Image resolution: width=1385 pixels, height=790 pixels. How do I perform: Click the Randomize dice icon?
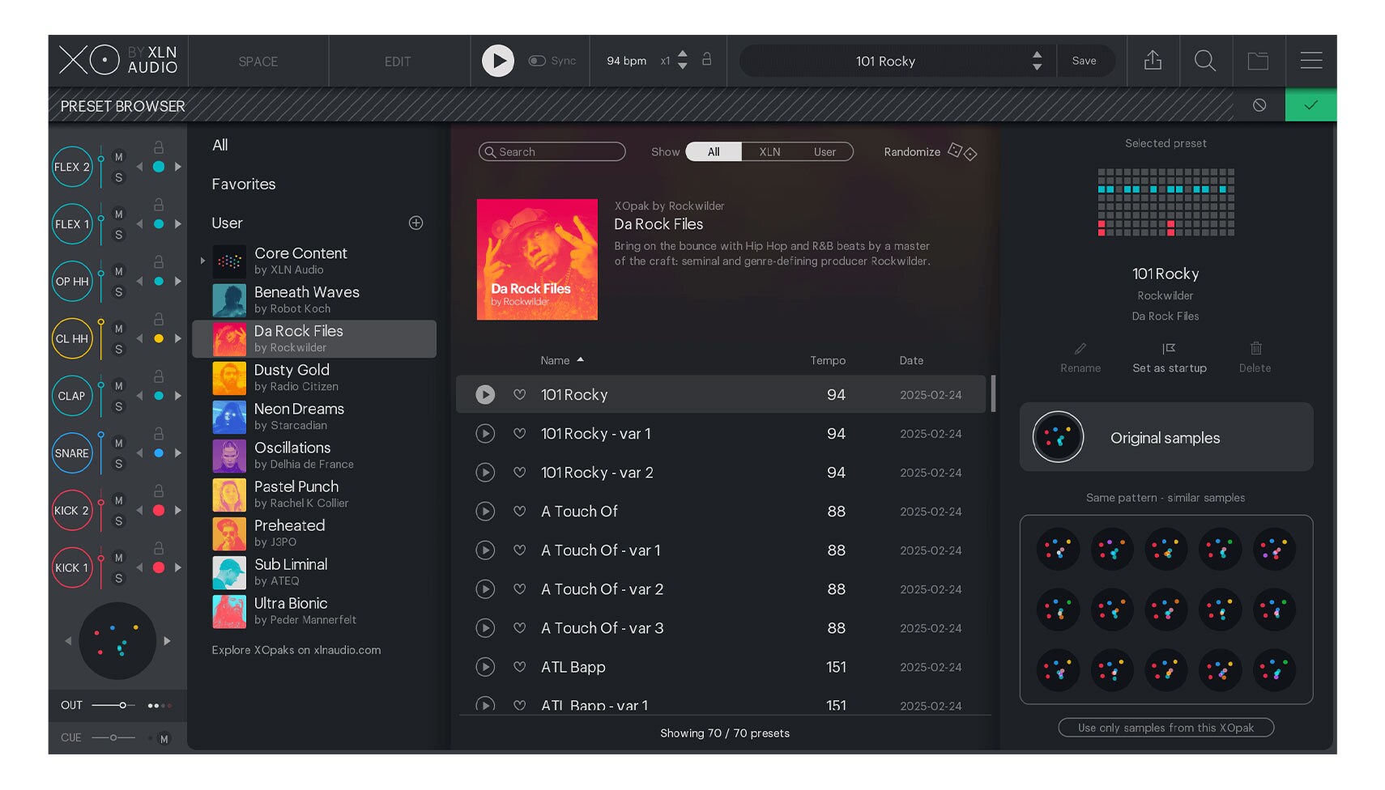pyautogui.click(x=962, y=151)
